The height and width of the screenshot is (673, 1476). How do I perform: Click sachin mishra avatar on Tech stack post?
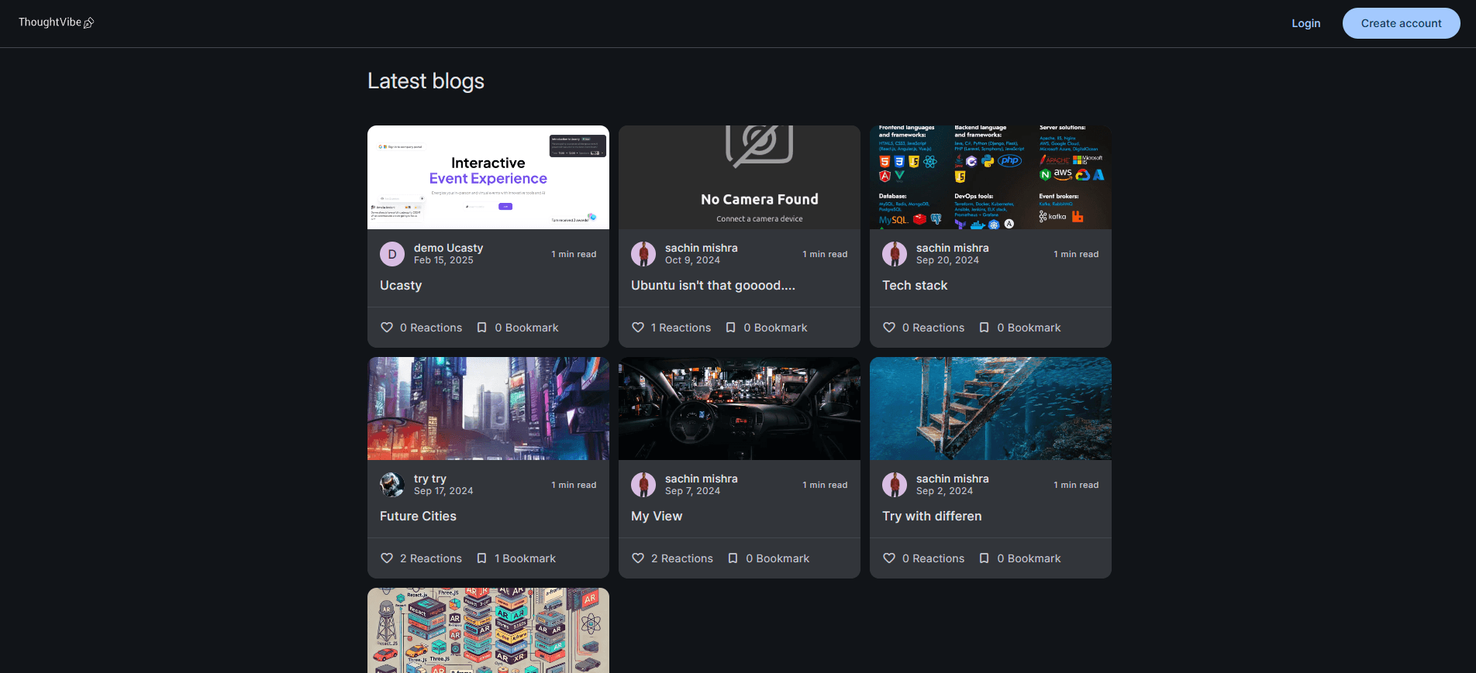[895, 254]
